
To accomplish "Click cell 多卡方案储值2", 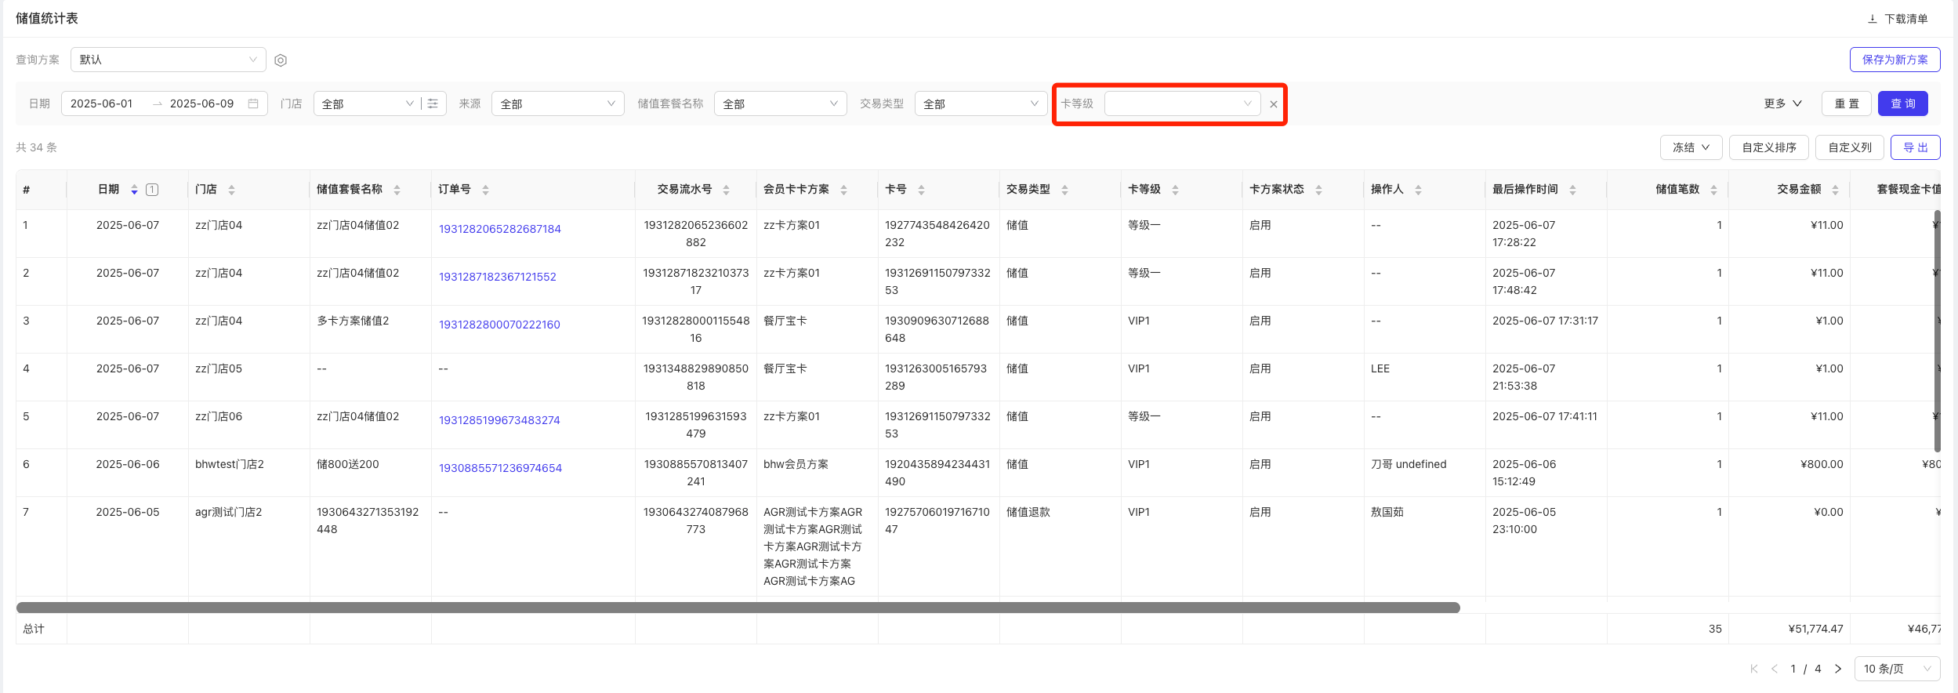I will pos(353,321).
